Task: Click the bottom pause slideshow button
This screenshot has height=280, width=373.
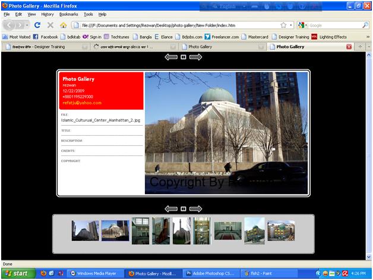Action: point(183,209)
